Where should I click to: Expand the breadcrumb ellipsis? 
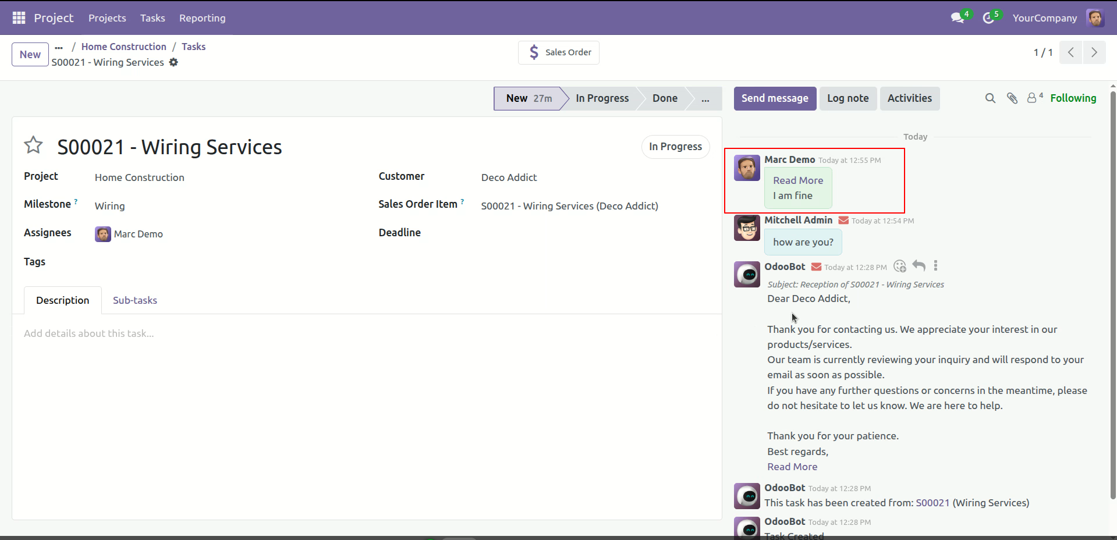coord(59,47)
